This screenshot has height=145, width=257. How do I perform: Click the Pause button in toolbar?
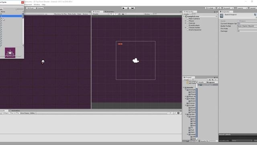(x=128, y=8)
